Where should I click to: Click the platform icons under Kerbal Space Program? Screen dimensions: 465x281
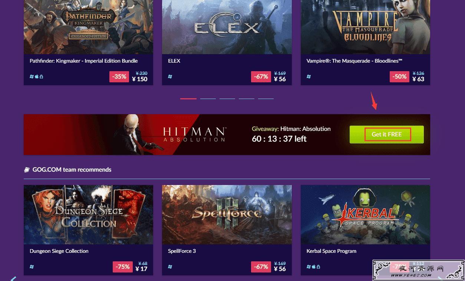[x=313, y=267]
